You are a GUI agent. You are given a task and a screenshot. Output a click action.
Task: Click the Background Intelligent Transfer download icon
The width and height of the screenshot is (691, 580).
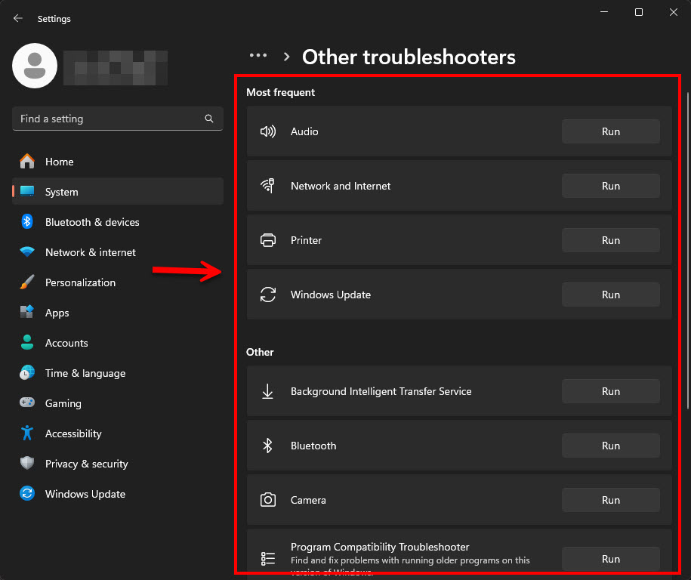click(268, 391)
